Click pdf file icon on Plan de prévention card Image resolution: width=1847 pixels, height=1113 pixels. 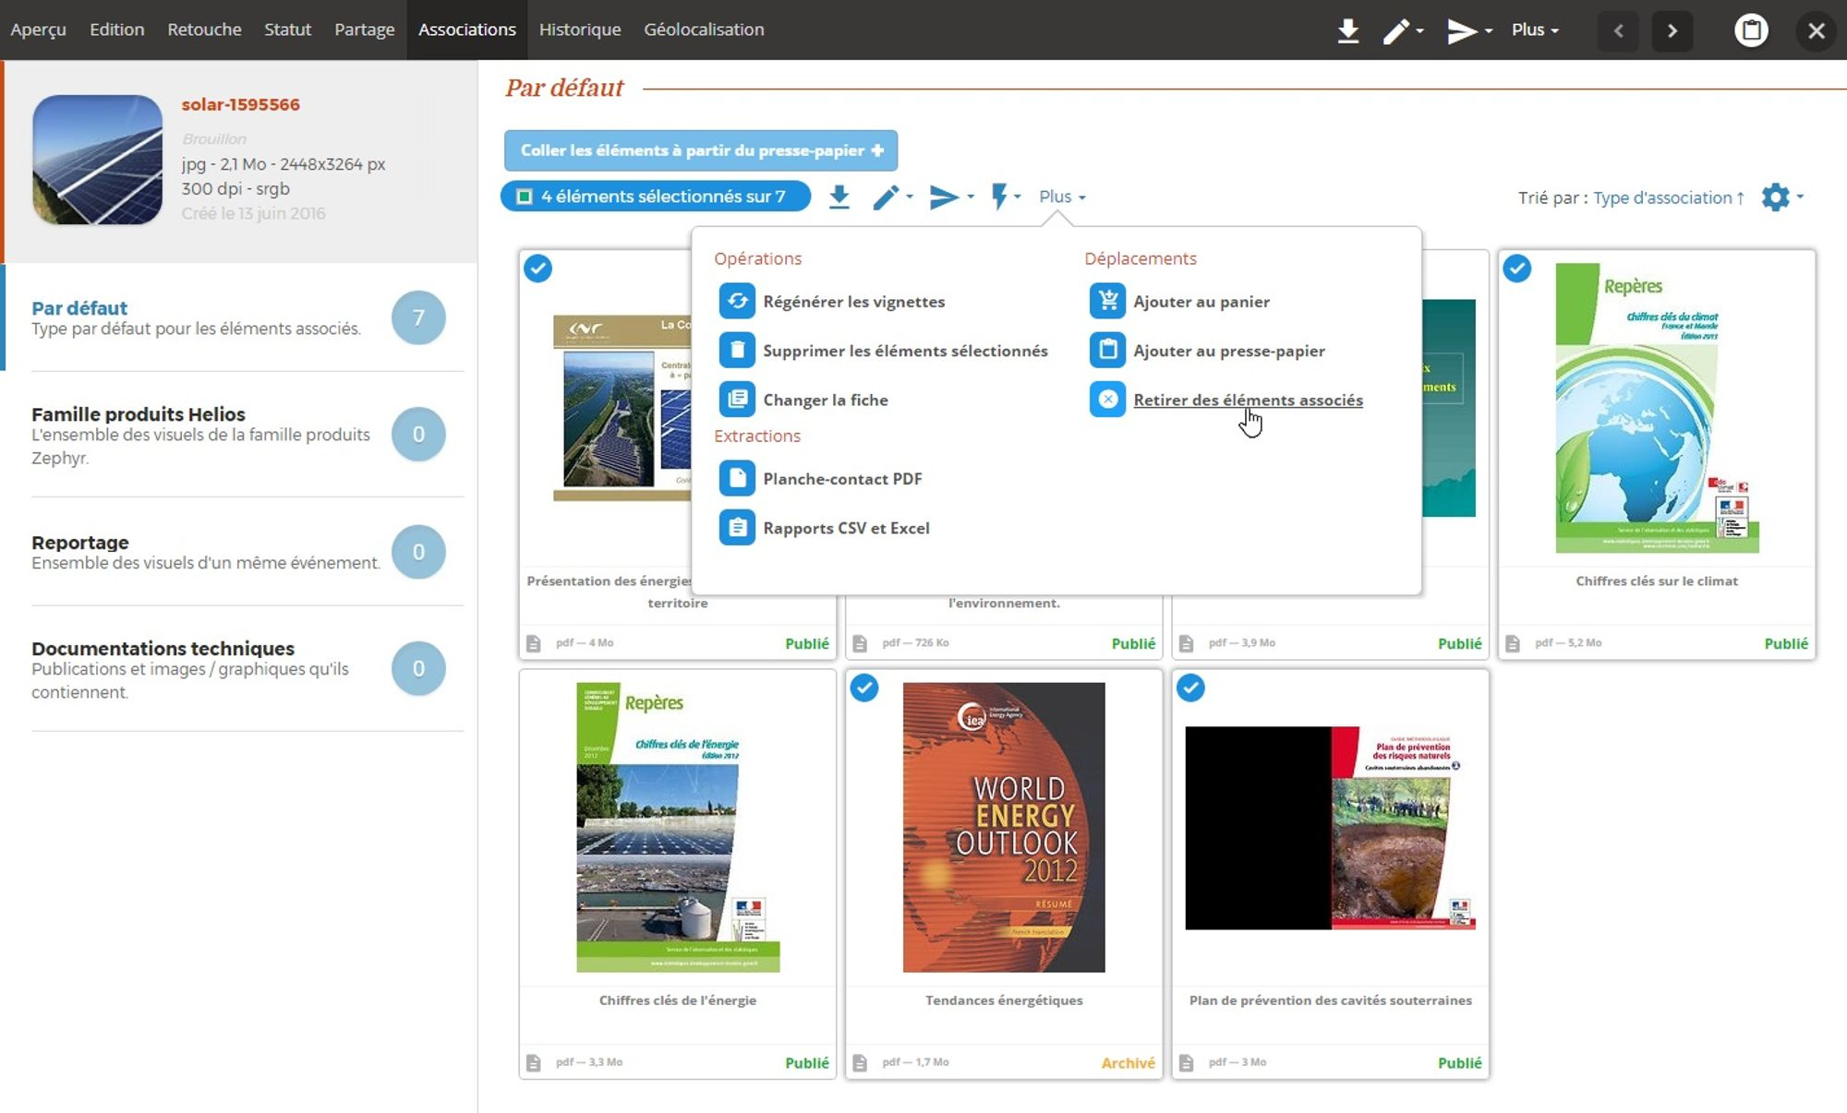1187,1062
